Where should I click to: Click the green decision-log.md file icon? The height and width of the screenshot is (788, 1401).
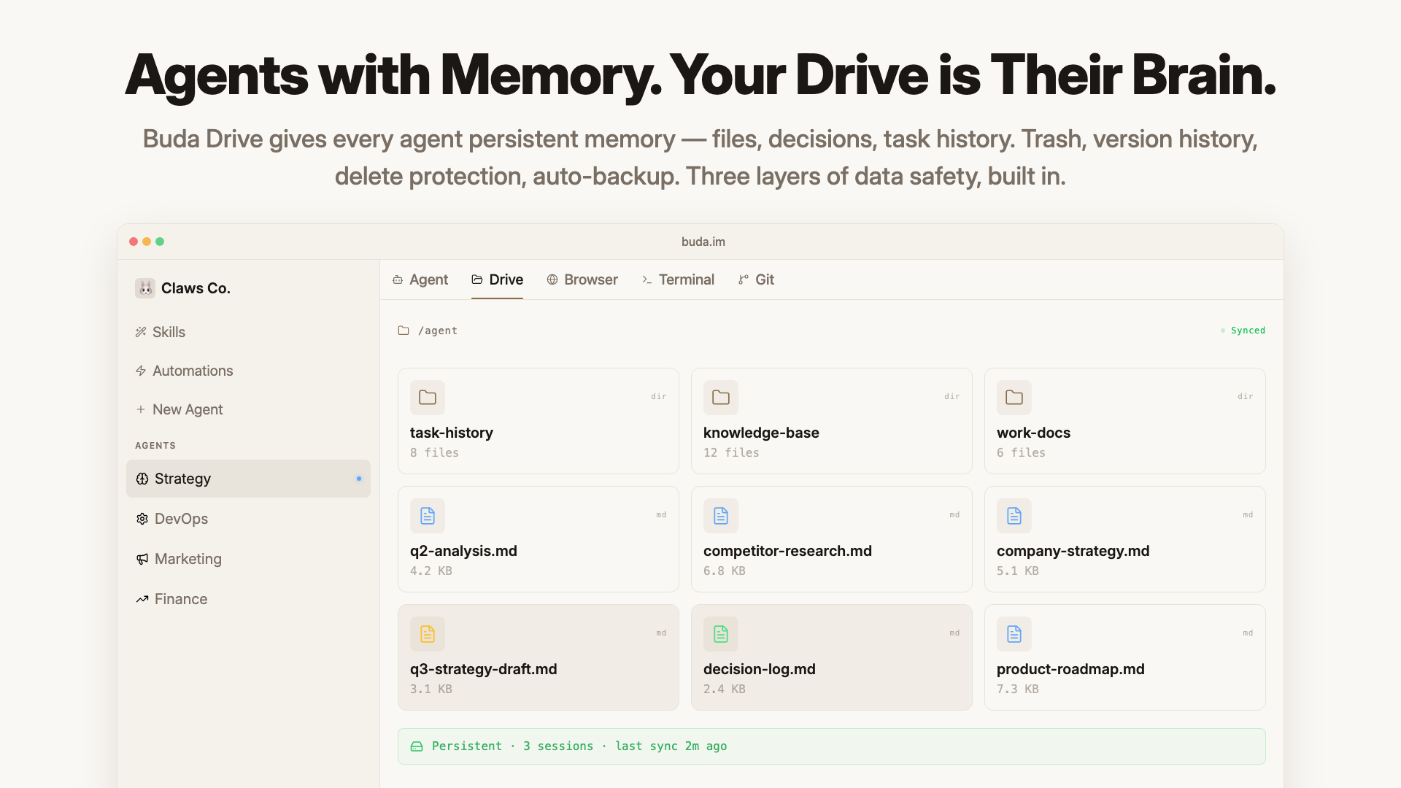tap(721, 634)
